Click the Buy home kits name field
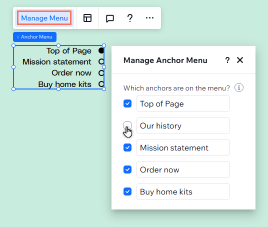 click(x=183, y=191)
